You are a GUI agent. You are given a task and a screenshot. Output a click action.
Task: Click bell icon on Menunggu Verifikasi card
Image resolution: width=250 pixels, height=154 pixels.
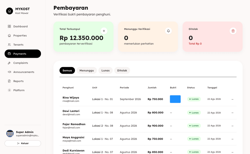[168, 31]
